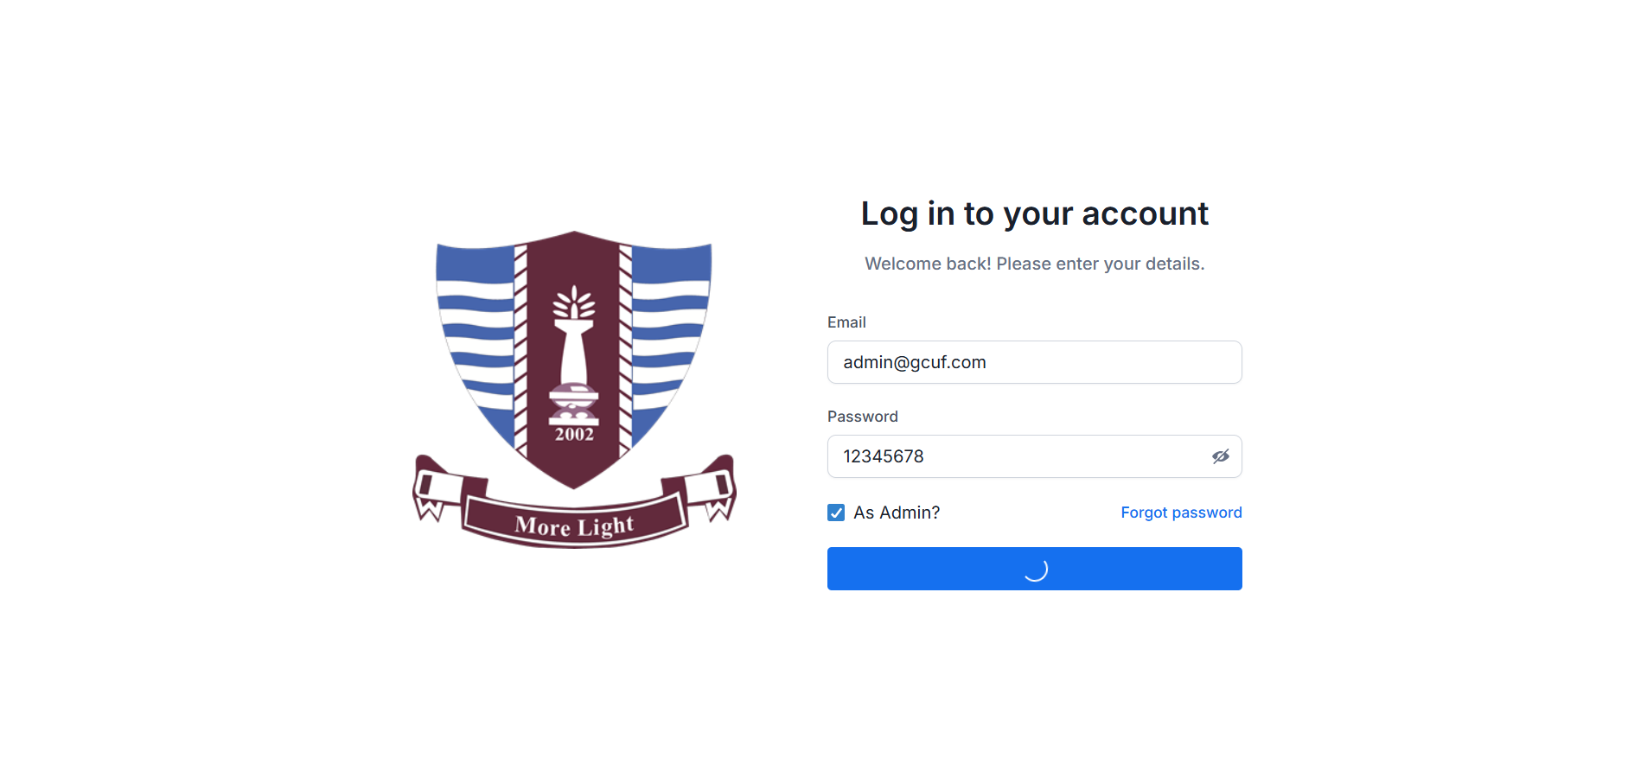The width and height of the screenshot is (1647, 777).
Task: Open the Forgot password link
Action: click(1181, 513)
